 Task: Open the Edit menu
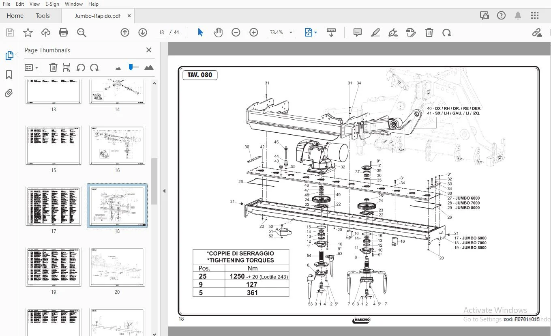pos(20,4)
